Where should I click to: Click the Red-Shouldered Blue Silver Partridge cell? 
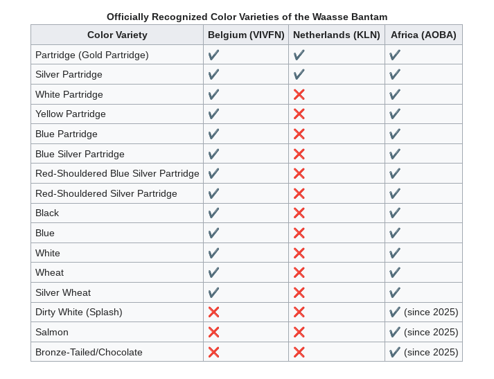pyautogui.click(x=117, y=174)
